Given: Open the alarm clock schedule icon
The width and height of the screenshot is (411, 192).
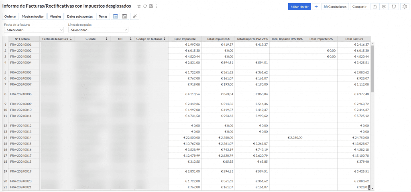Looking at the screenshot, I should point(394,7).
